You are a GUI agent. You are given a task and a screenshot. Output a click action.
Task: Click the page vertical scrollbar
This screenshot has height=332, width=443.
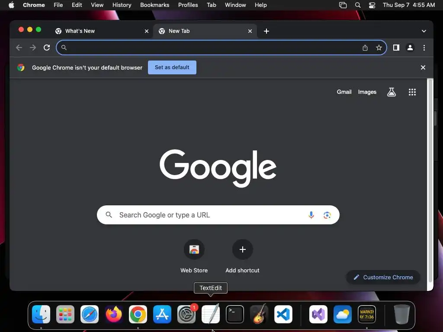click(x=430, y=181)
